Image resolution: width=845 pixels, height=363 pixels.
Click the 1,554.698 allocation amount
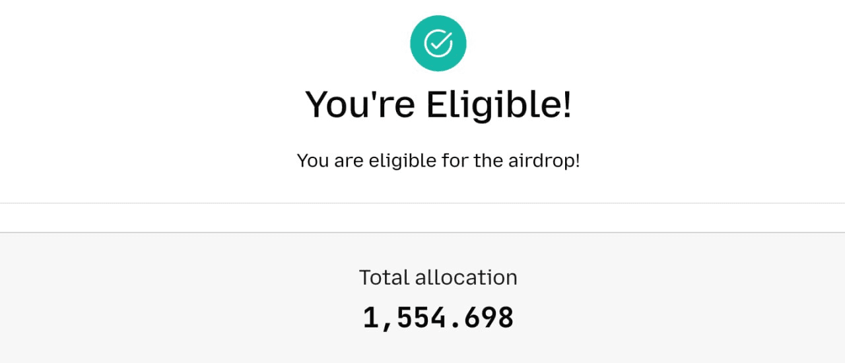pos(438,318)
